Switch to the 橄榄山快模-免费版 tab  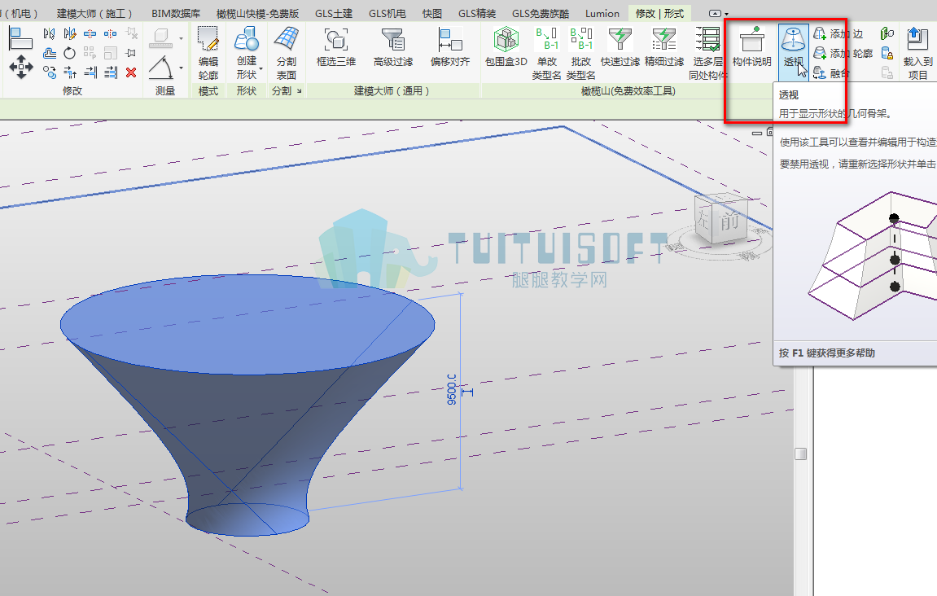[257, 13]
